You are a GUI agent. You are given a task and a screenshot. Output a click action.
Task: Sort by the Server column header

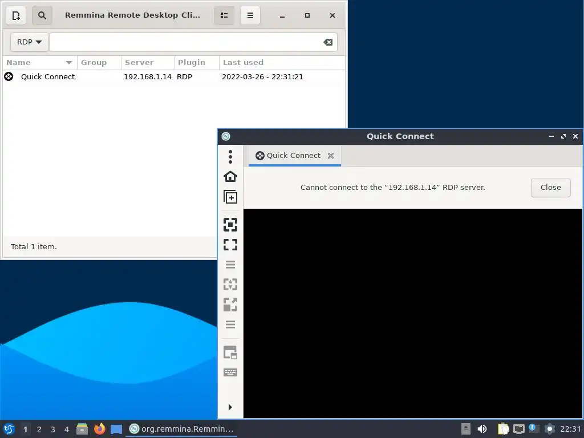[148, 63]
